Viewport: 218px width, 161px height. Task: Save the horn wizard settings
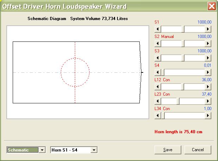coord(168,150)
